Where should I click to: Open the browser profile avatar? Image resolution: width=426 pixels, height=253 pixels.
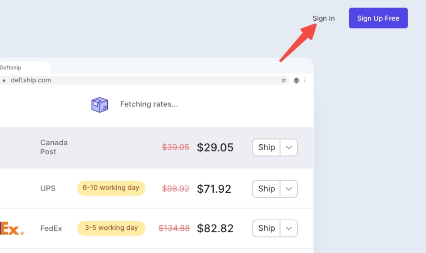coord(296,80)
